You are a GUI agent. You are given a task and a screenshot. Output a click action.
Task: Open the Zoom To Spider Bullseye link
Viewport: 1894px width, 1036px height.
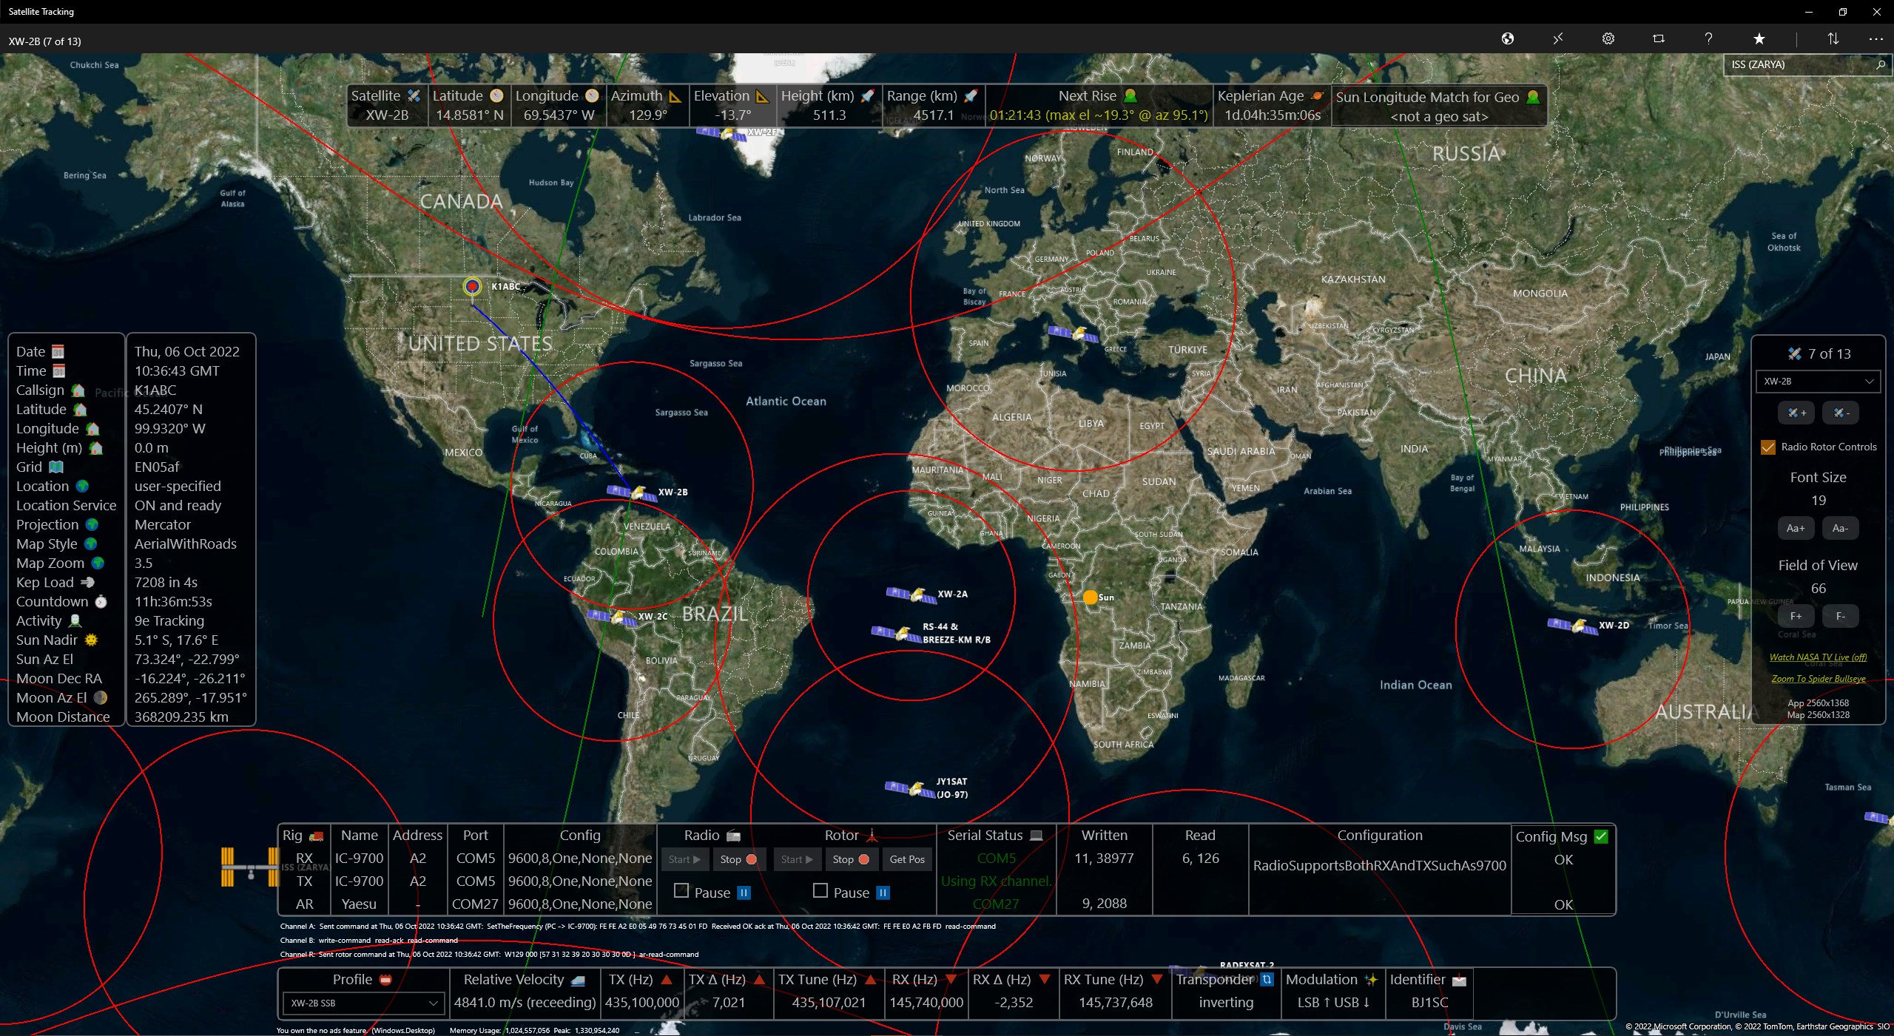coord(1818,678)
